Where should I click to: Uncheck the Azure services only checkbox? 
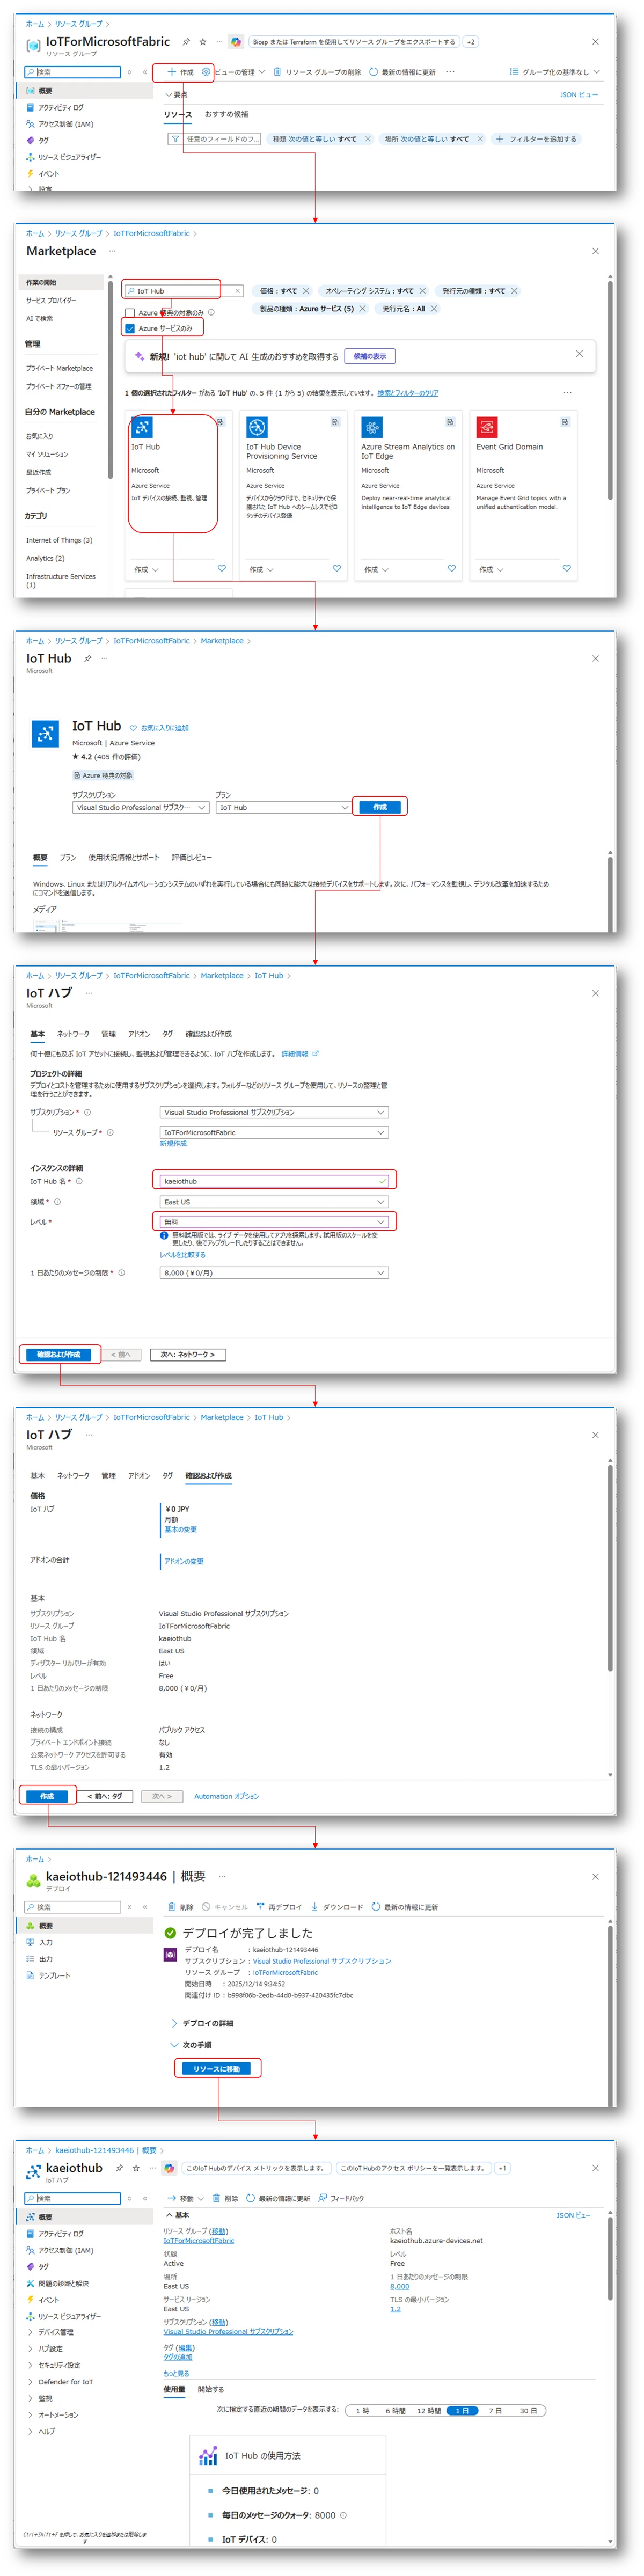pyautogui.click(x=130, y=328)
